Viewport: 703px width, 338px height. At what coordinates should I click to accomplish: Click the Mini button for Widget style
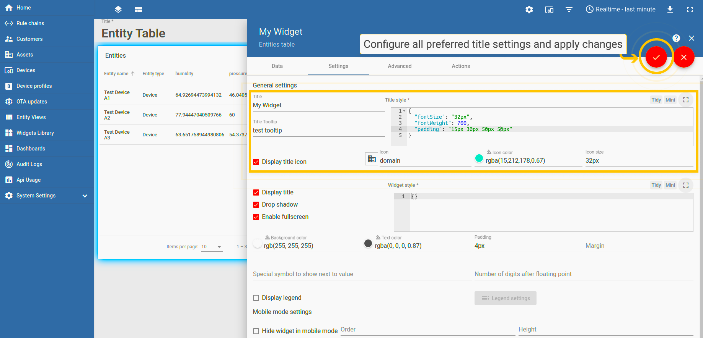pos(670,185)
